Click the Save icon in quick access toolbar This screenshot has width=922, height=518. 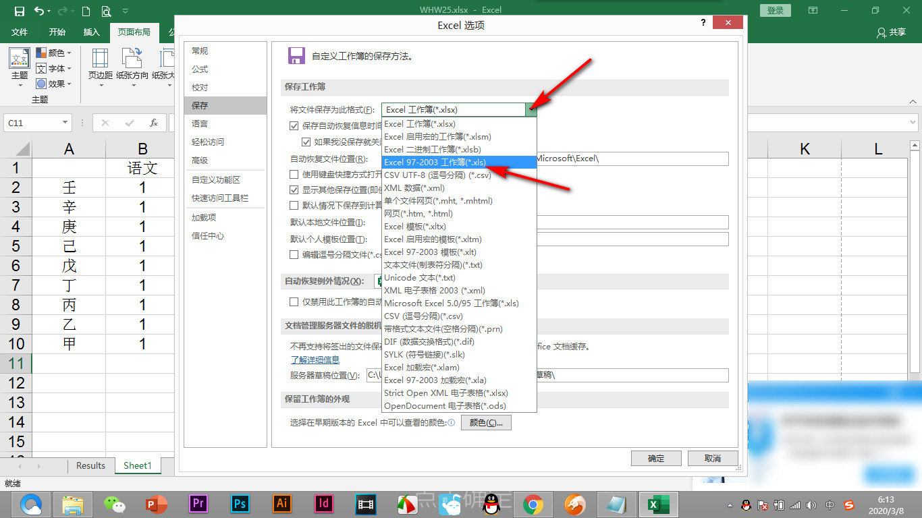point(19,11)
